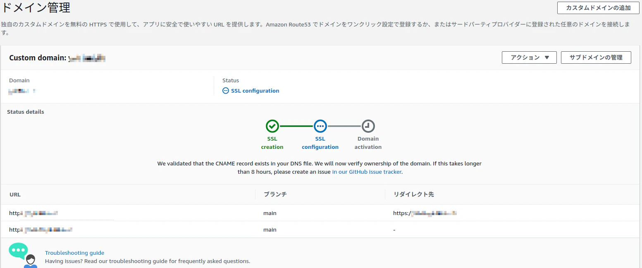
Task: Click the blue SSL configuration step icon
Action: [x=320, y=126]
